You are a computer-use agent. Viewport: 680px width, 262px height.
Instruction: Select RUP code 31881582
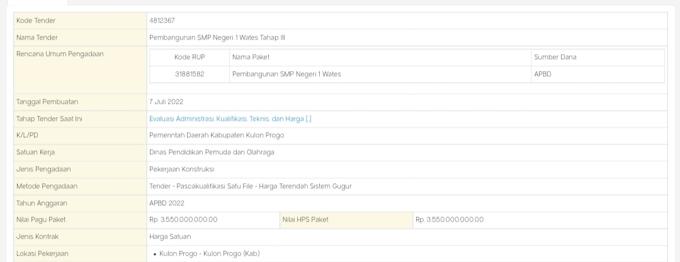190,74
